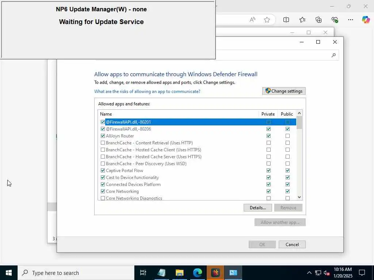Select the AllJoyn Router row
The height and width of the screenshot is (280, 374).
tap(197, 136)
